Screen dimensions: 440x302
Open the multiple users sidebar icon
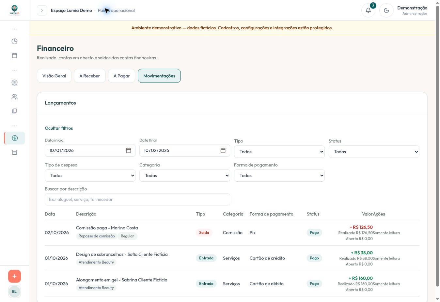14,97
